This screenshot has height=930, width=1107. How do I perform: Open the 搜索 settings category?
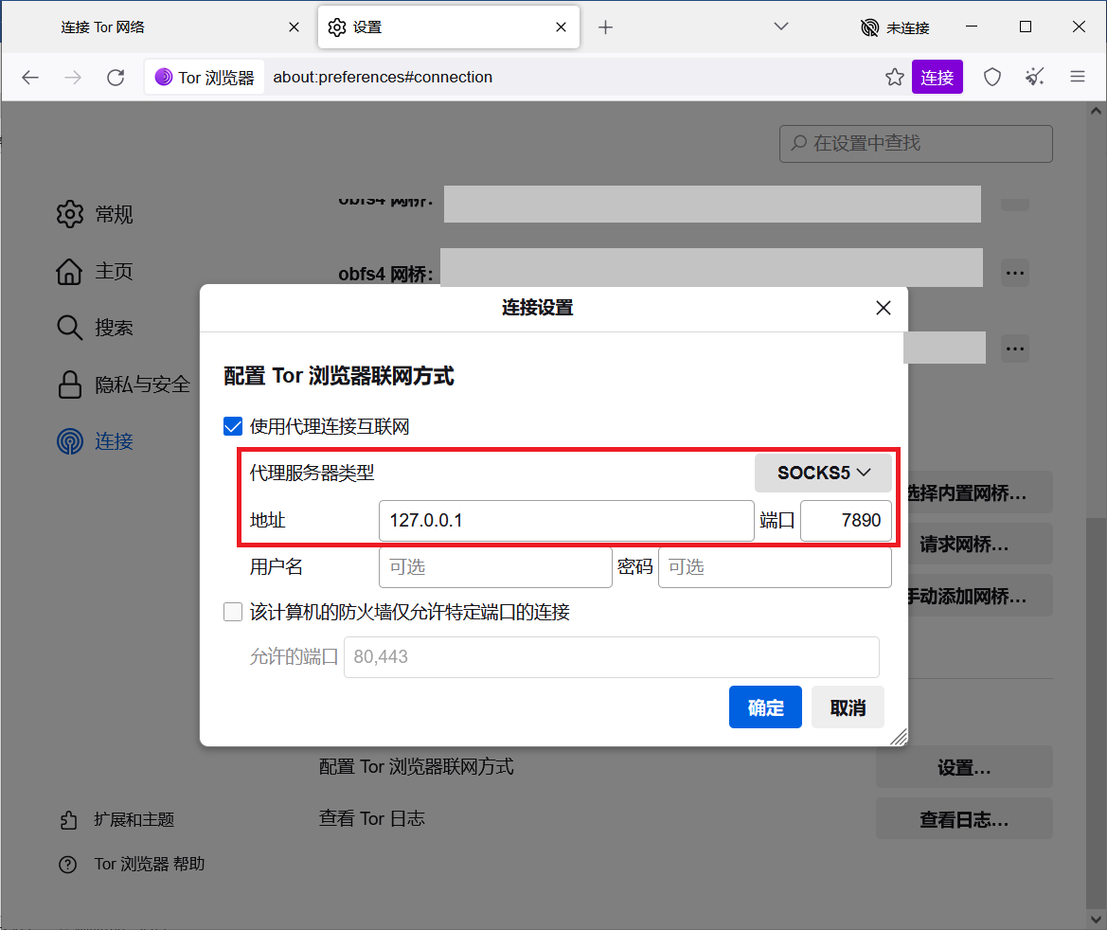(95, 328)
